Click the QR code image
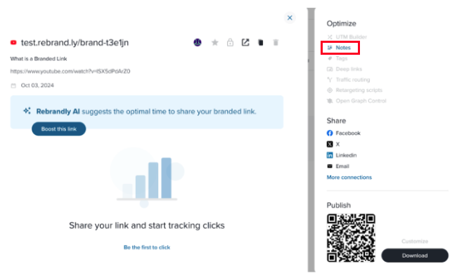This screenshot has height=278, width=457. pos(351,238)
